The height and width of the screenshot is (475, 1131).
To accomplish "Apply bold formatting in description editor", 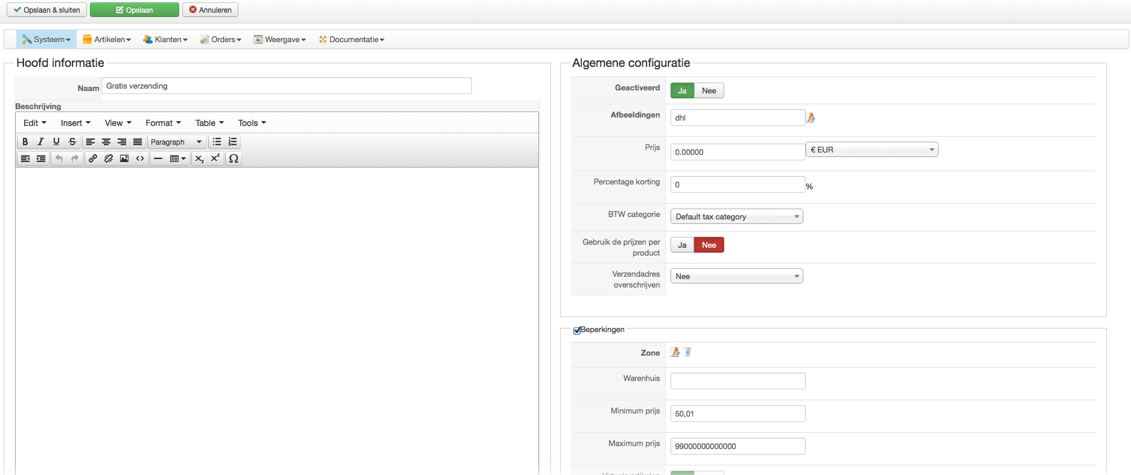I will [25, 142].
